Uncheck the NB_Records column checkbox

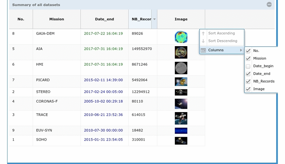pos(248,81)
